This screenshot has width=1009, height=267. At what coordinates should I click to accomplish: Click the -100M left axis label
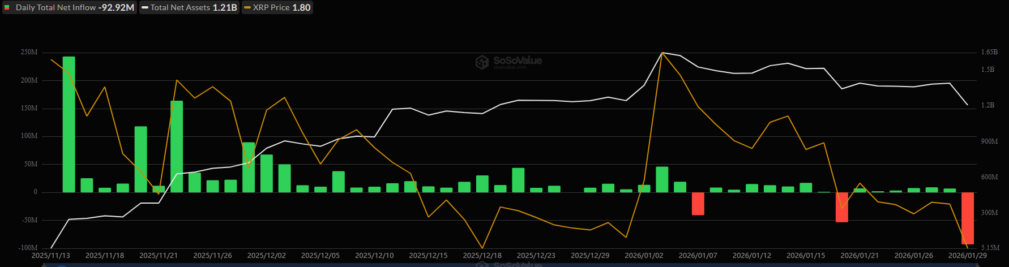pyautogui.click(x=28, y=248)
